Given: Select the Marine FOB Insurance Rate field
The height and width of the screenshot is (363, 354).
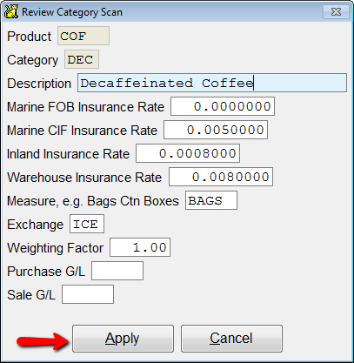Looking at the screenshot, I should coord(223,106).
